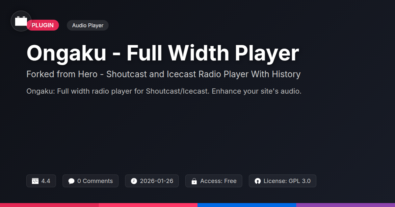Click the clock icon beside the date
395x207 pixels.
(134, 181)
